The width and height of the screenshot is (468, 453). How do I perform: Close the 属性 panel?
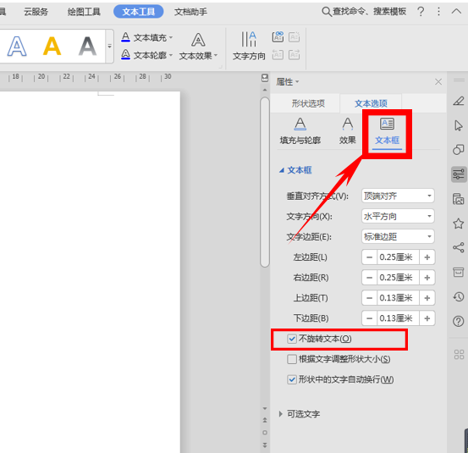pyautogui.click(x=438, y=81)
